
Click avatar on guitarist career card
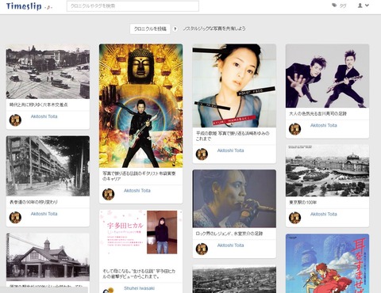(109, 194)
